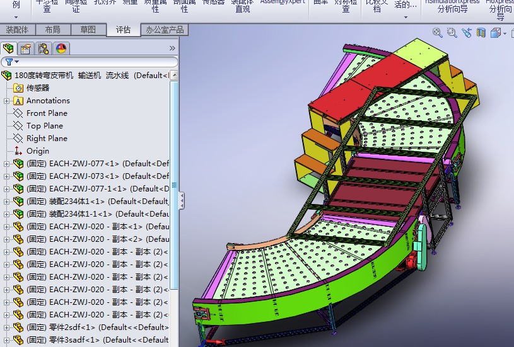Open the PropertyManager tab icon

[x=26, y=48]
